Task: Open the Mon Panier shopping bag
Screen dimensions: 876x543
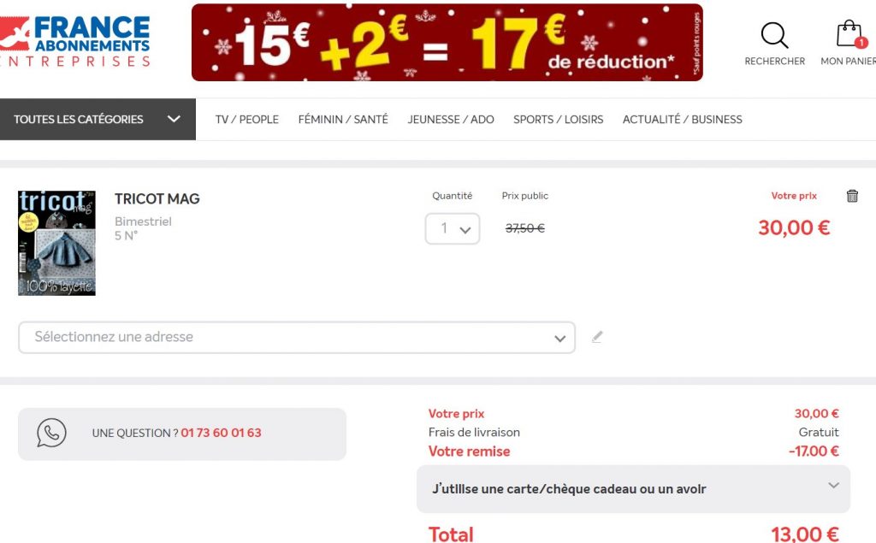Action: 849,34
